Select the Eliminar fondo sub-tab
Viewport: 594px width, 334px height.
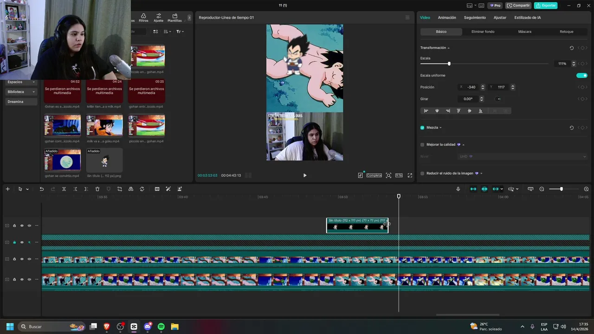(483, 32)
